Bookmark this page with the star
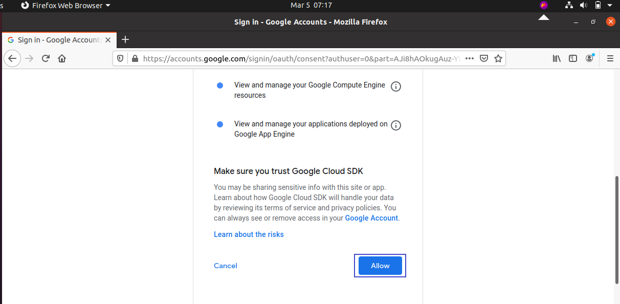Image resolution: width=620 pixels, height=304 pixels. coord(498,58)
